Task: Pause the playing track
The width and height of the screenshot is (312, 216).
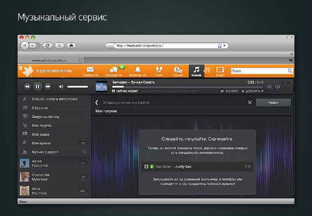Action: click(x=38, y=86)
